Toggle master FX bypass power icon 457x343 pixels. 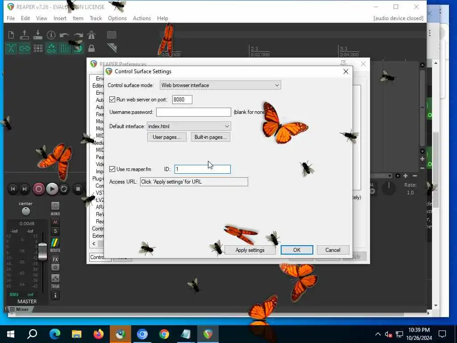click(x=55, y=268)
